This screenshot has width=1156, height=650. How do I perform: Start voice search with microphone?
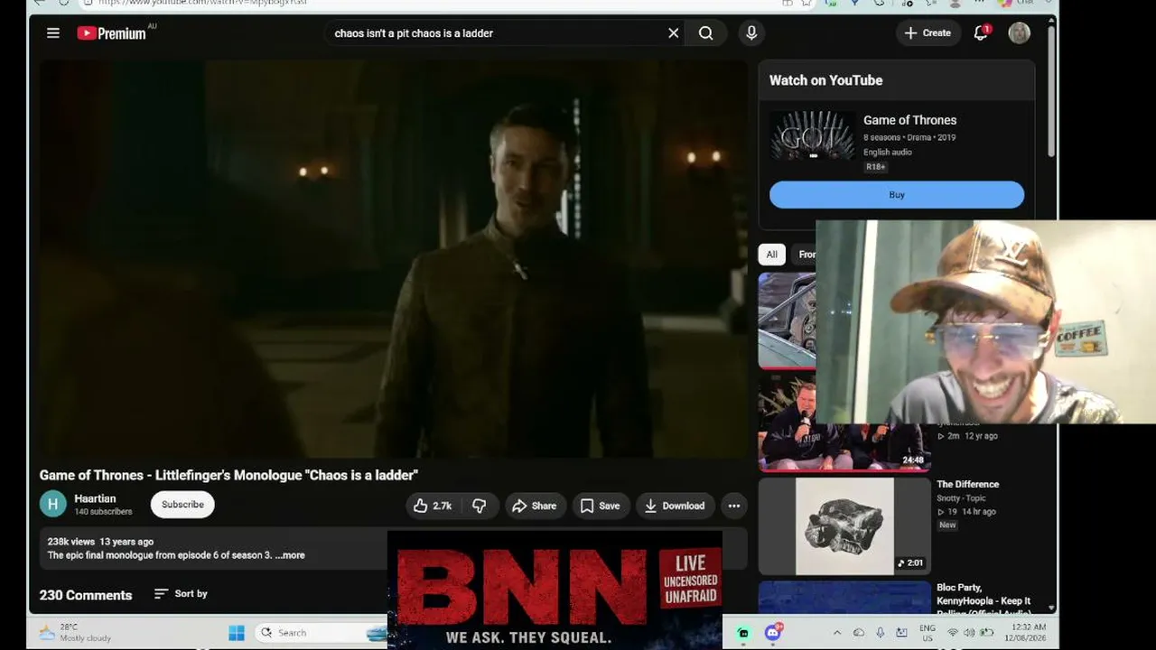(x=751, y=33)
